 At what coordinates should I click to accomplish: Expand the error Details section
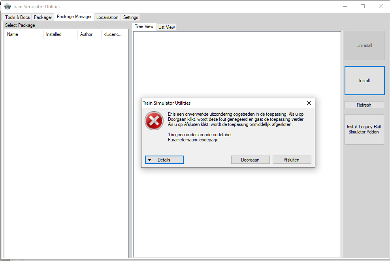164,160
